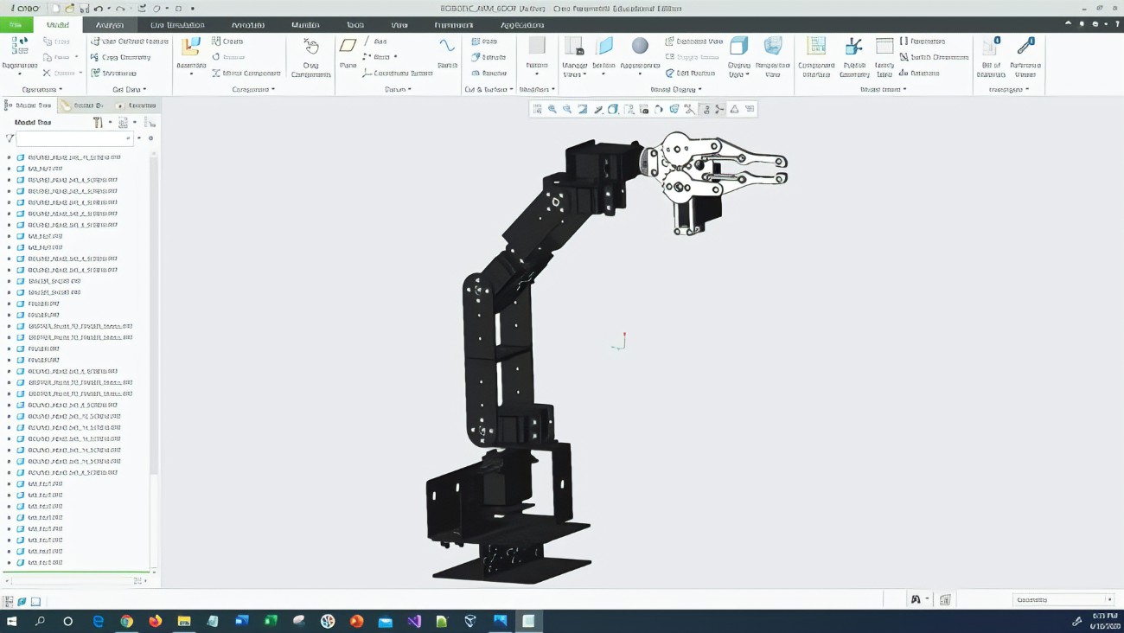Launch the Reference Viewer icon
Screen dimensions: 1124x633
[1025, 46]
